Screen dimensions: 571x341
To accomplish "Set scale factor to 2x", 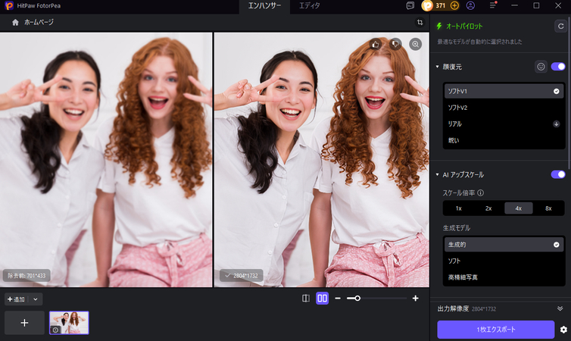I will [x=488, y=208].
